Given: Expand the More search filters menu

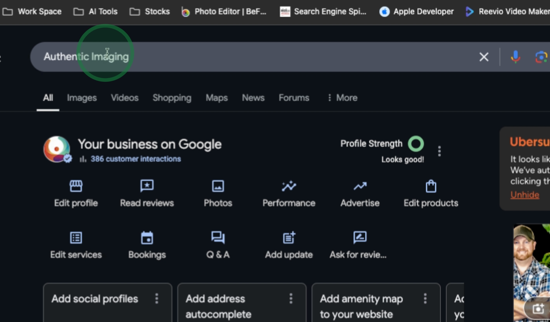Looking at the screenshot, I should (x=342, y=98).
